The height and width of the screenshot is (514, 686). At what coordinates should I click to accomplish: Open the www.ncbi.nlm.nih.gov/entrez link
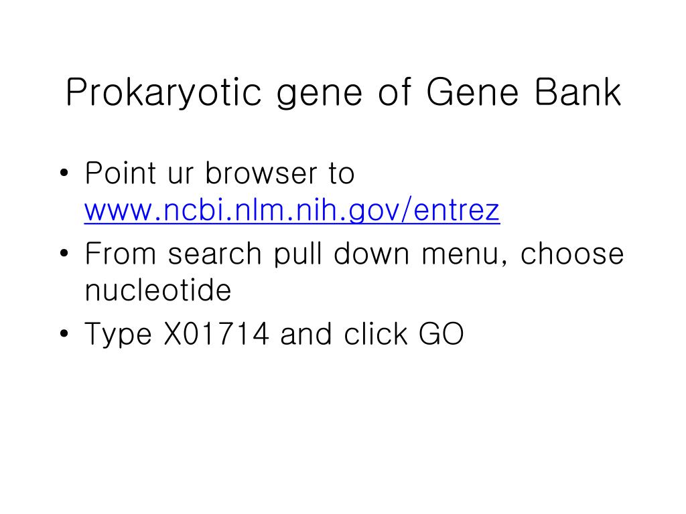point(292,211)
